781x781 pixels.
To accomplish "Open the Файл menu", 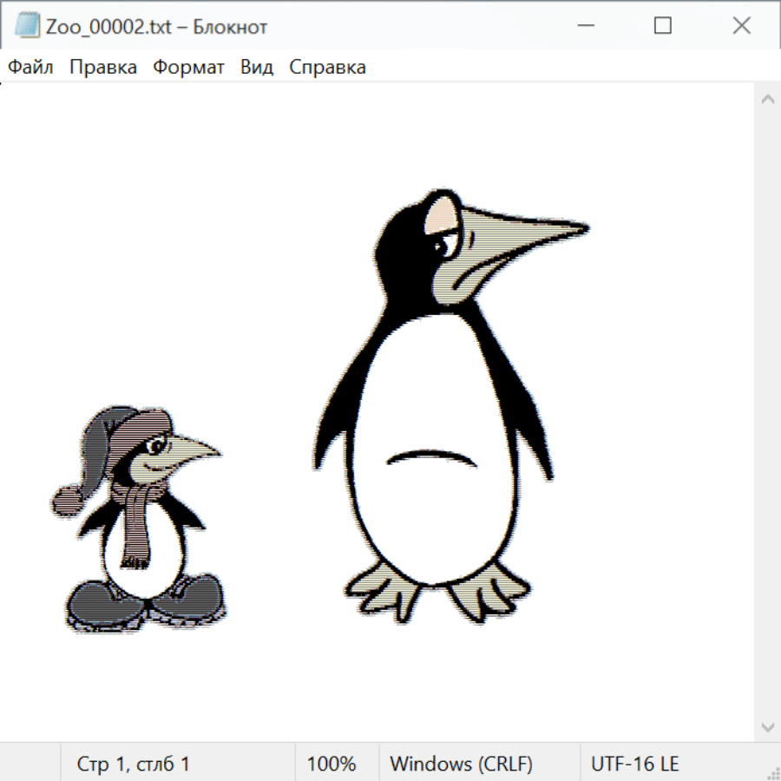I will click(x=31, y=68).
